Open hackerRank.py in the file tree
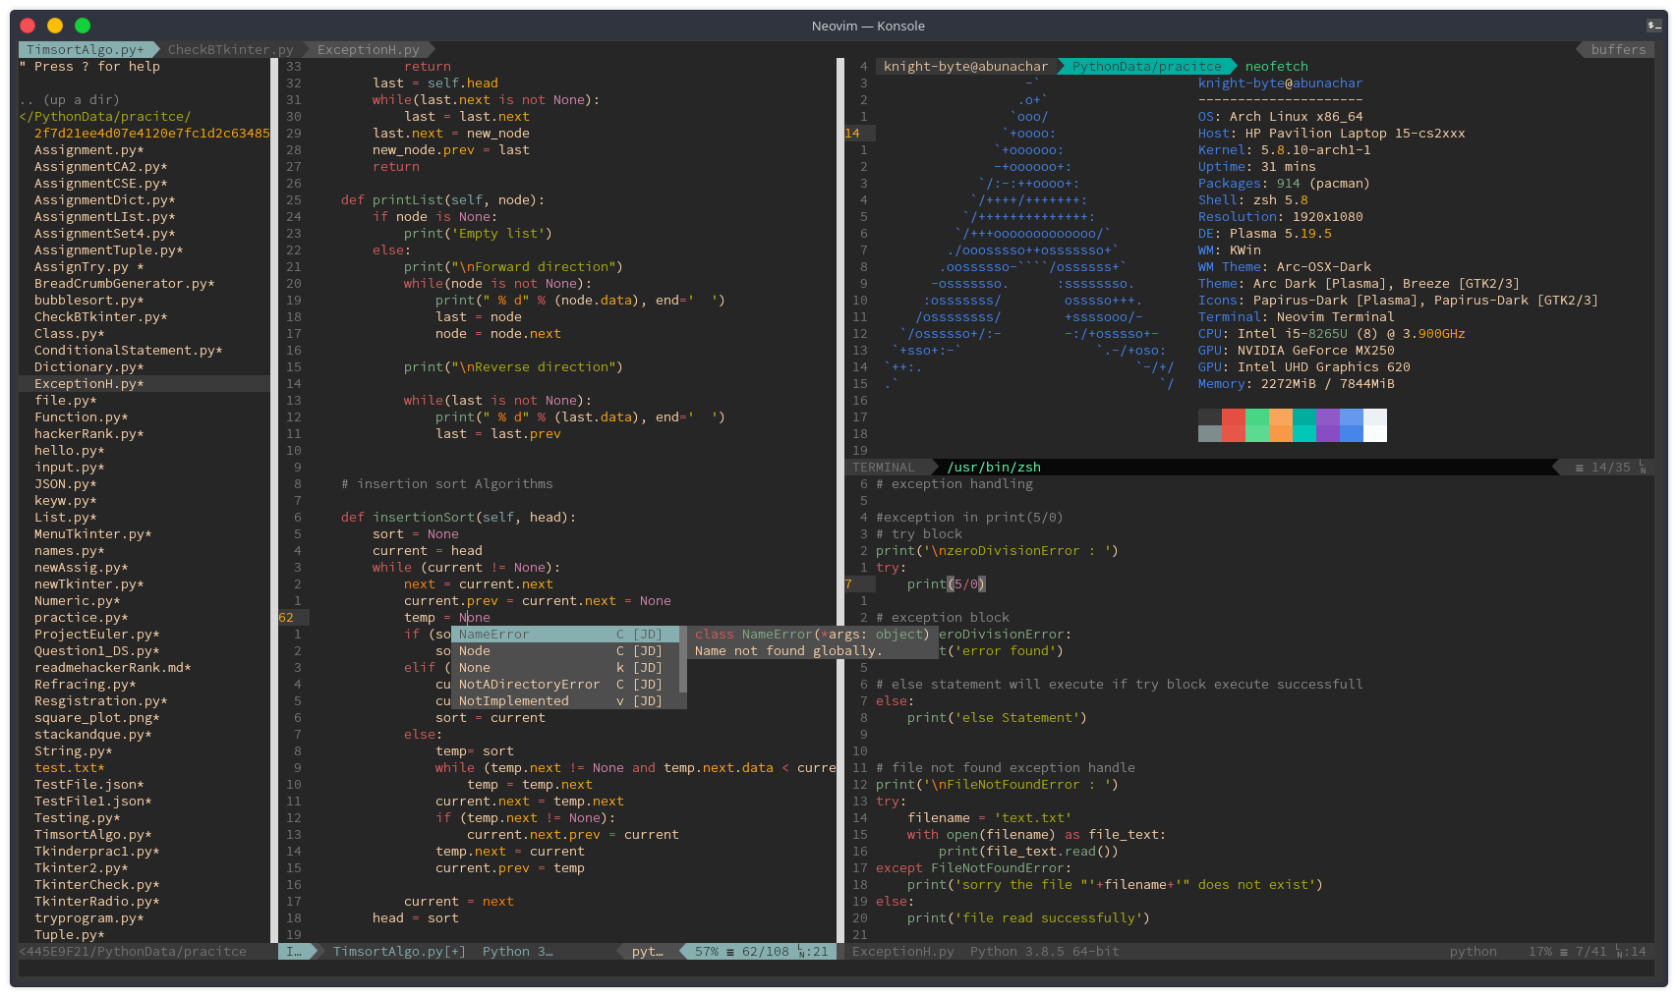This screenshot has width=1678, height=997. coord(88,433)
